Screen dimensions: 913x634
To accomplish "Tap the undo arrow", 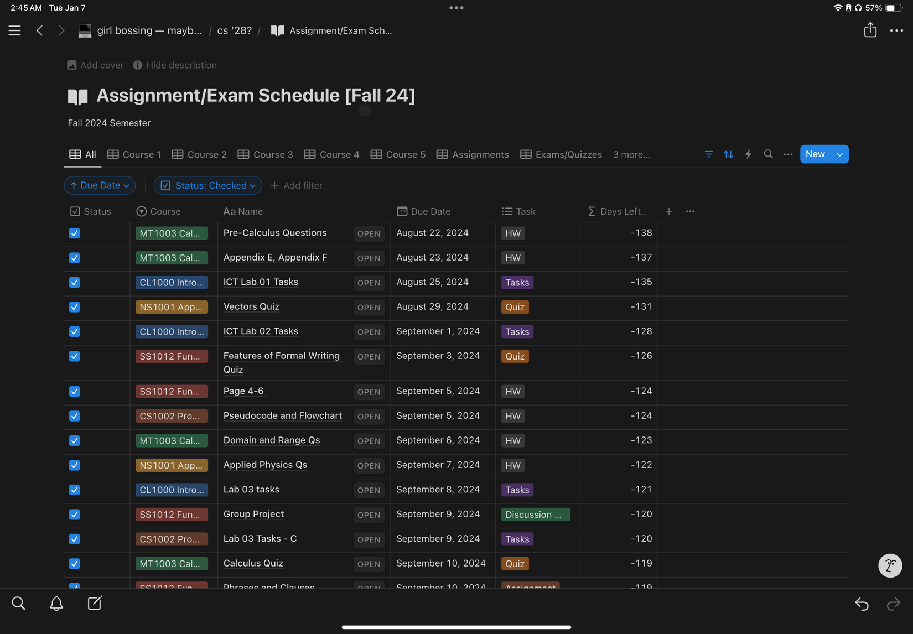I will coord(862,604).
